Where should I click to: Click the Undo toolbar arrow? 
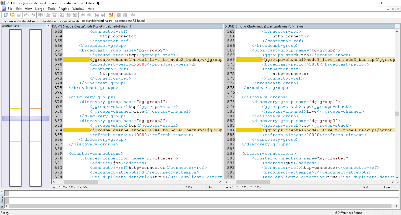[x=26, y=15]
